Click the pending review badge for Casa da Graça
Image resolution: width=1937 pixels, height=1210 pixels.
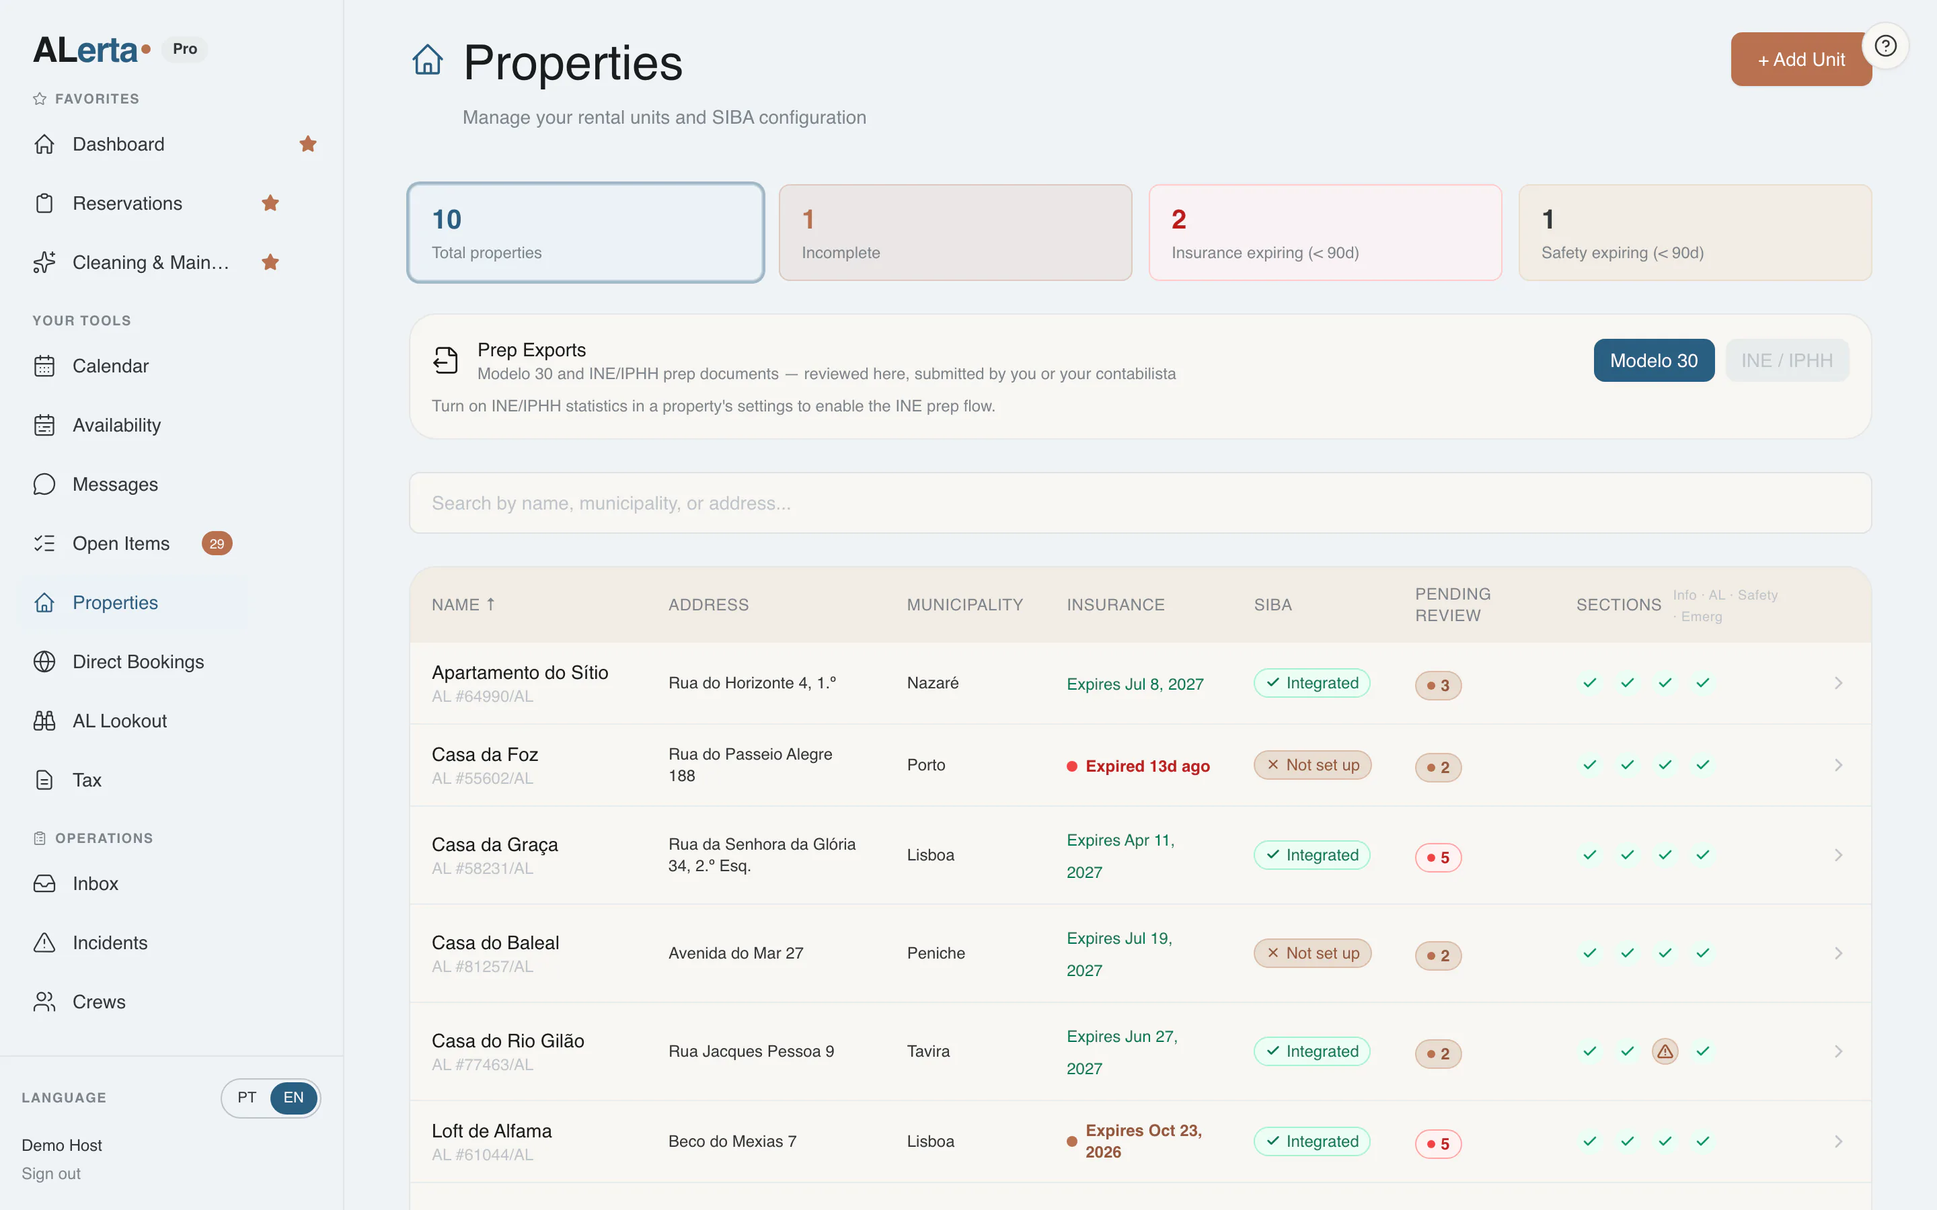[1437, 857]
